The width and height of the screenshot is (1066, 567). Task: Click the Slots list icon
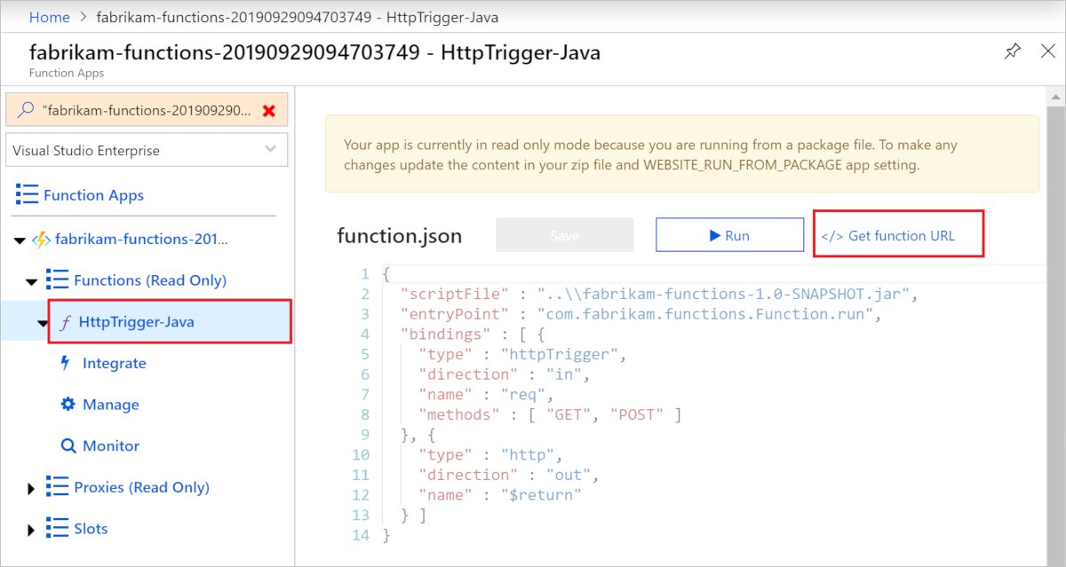click(x=57, y=529)
